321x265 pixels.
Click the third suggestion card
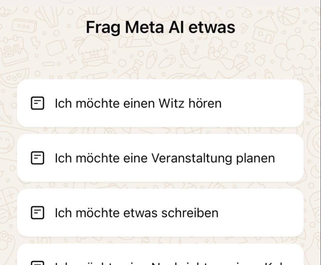tap(160, 213)
